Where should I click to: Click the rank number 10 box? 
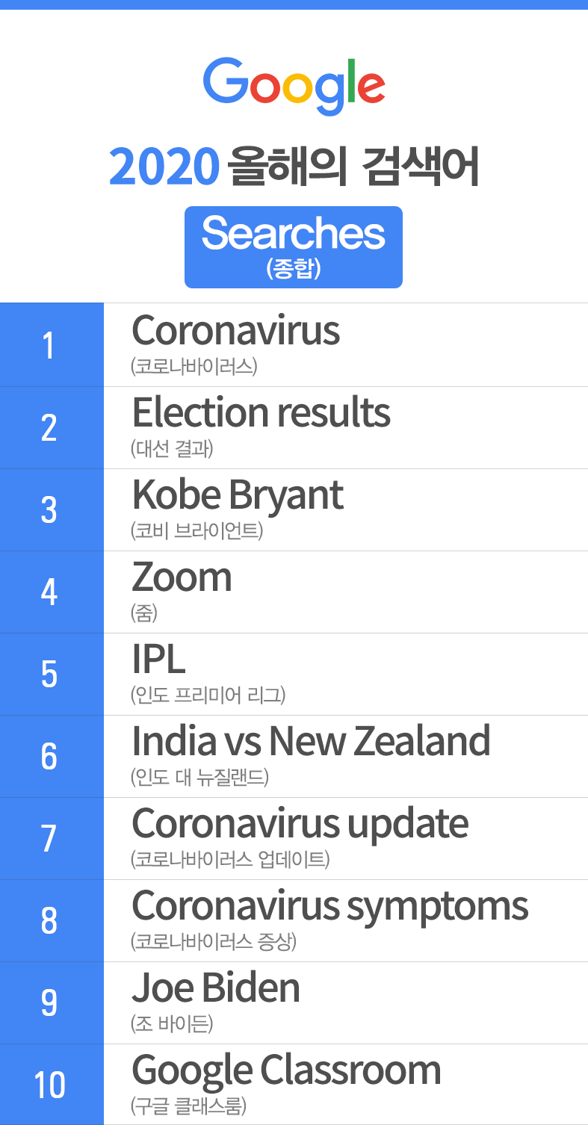click(x=52, y=1084)
